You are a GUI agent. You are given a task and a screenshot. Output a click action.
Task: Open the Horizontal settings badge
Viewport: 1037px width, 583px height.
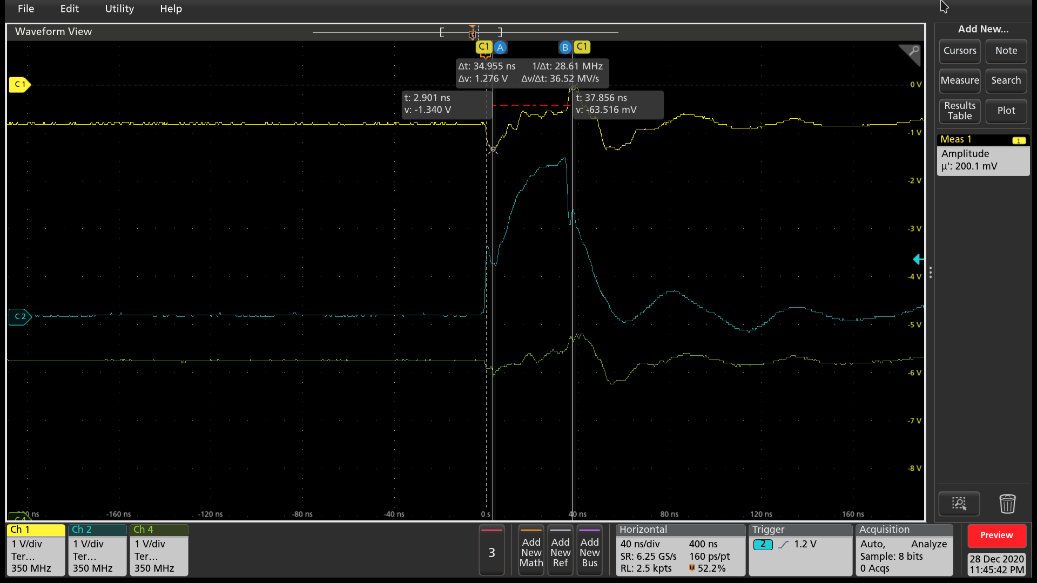[x=680, y=550]
